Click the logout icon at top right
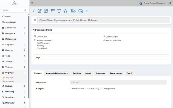This screenshot has width=173, height=108. (170, 3)
